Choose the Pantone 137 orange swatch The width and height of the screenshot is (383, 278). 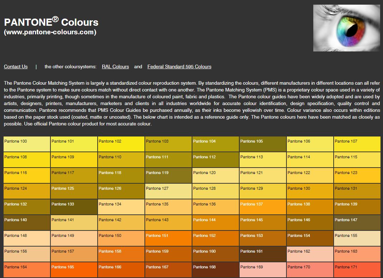pyautogui.click(x=263, y=207)
